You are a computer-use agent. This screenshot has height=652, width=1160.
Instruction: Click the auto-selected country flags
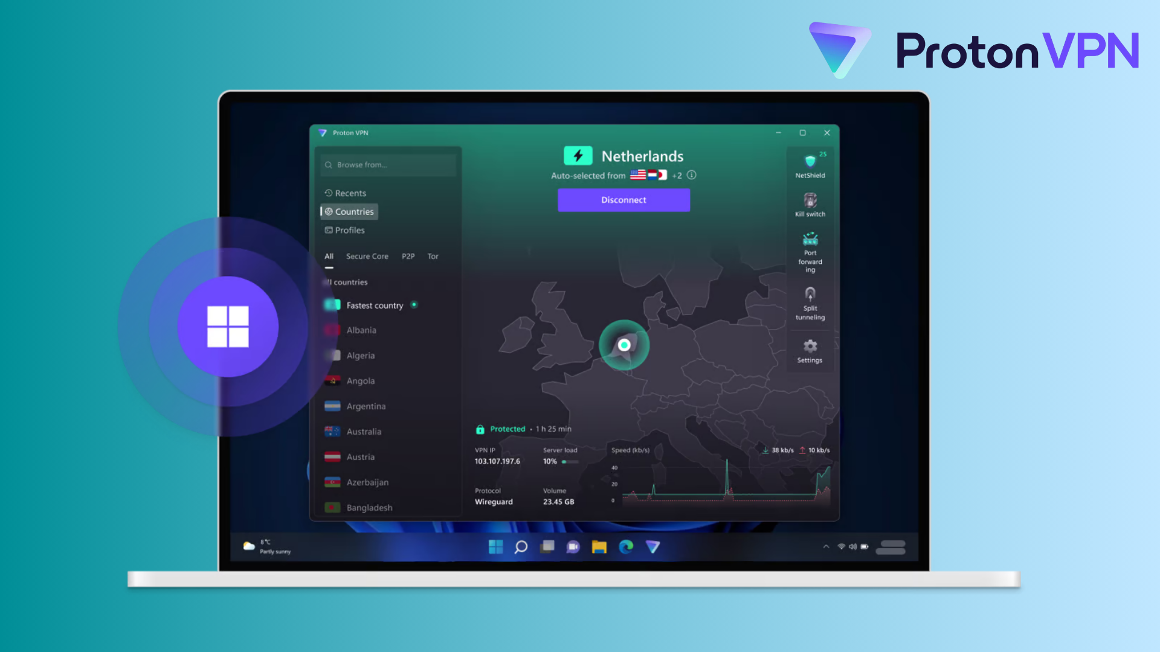pos(648,175)
